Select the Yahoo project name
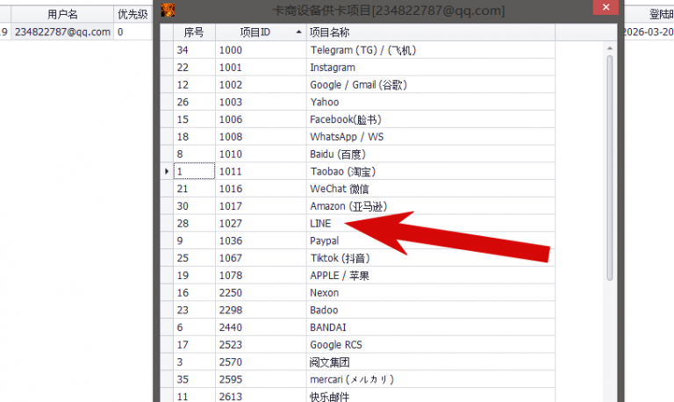The height and width of the screenshot is (402, 674). 325,102
